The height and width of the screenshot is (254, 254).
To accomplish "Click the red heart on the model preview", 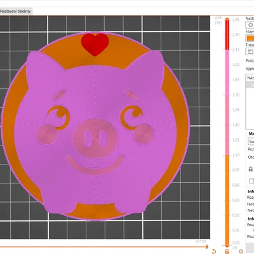I will tap(95, 44).
